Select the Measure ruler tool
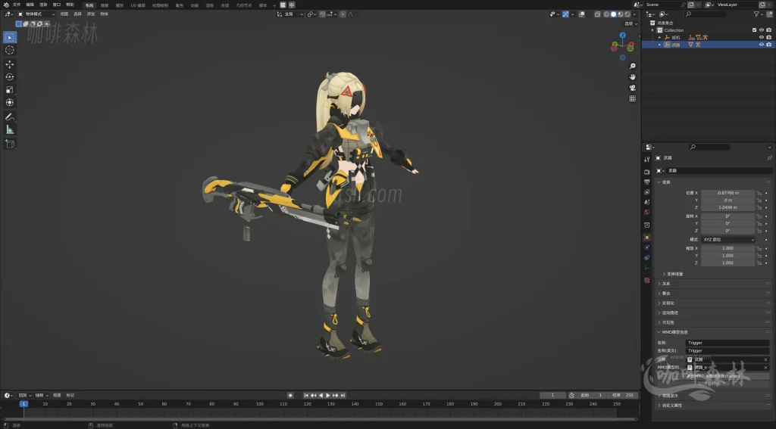Image resolution: width=776 pixels, height=429 pixels. tap(9, 129)
